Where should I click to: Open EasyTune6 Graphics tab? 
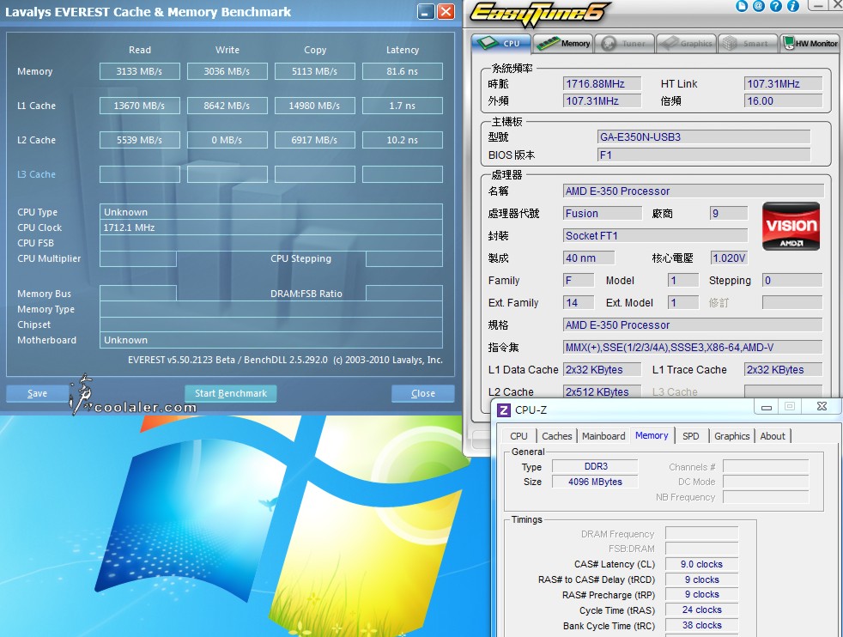pos(687,44)
